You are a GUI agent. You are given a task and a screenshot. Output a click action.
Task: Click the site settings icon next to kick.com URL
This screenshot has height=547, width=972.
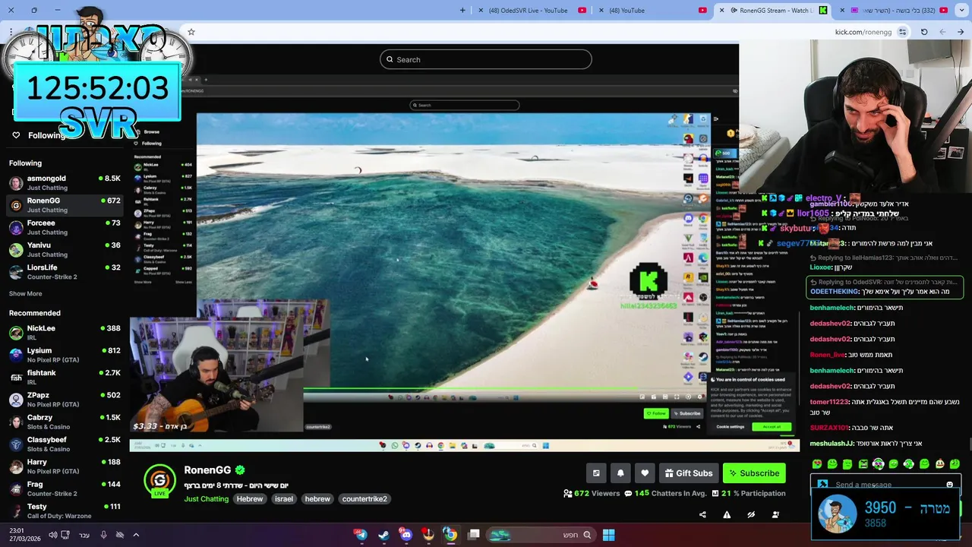tap(902, 32)
